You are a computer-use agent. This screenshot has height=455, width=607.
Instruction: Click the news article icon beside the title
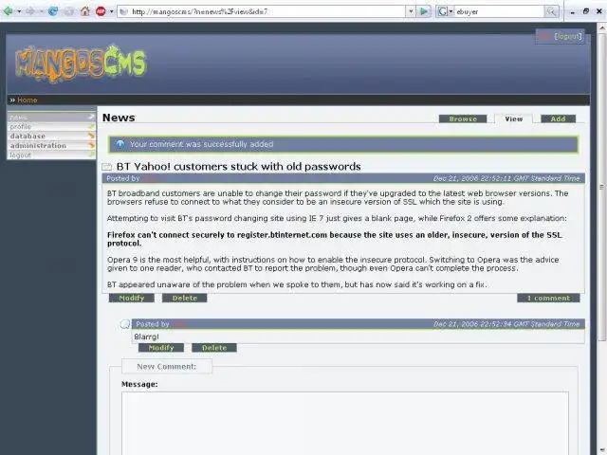click(x=107, y=167)
